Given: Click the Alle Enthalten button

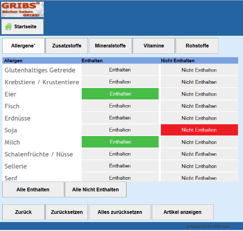Looking at the screenshot, I should [33, 189].
